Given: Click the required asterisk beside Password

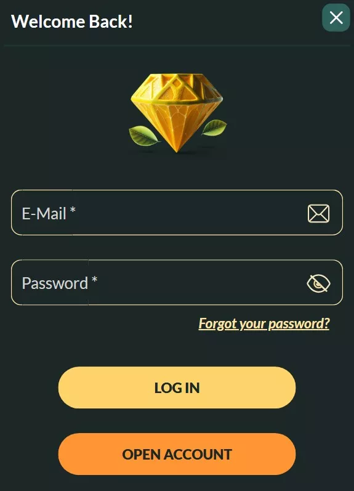Looking at the screenshot, I should pos(95,280).
